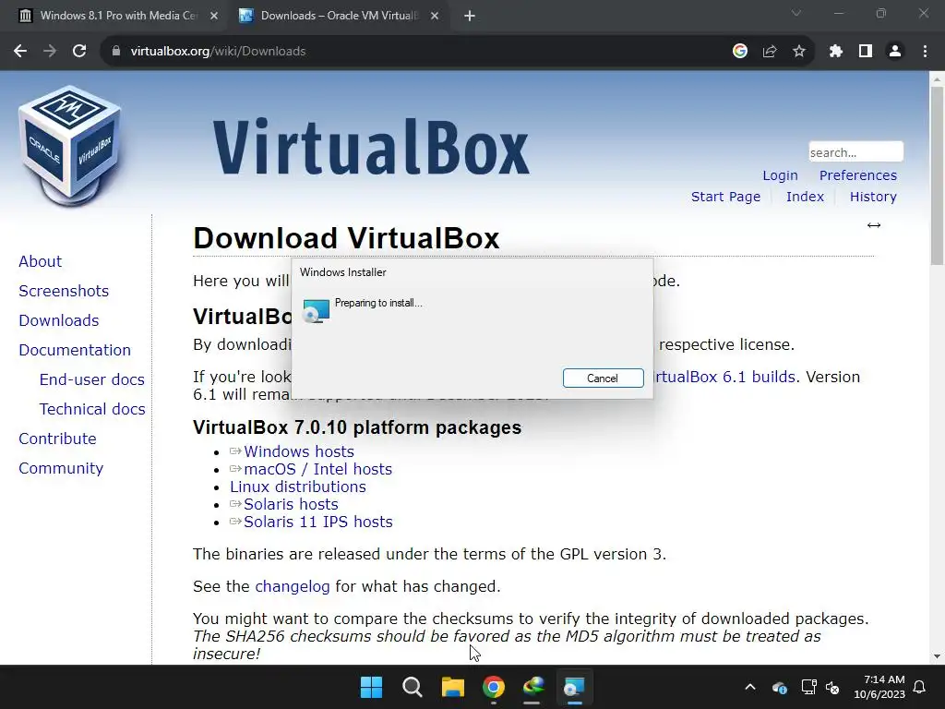
Task: Download the Windows hosts package
Action: [x=299, y=451]
